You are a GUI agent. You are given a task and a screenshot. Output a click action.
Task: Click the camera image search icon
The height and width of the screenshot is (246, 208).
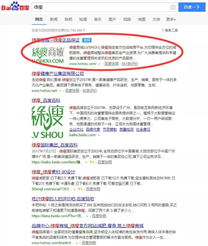(x=173, y=7)
